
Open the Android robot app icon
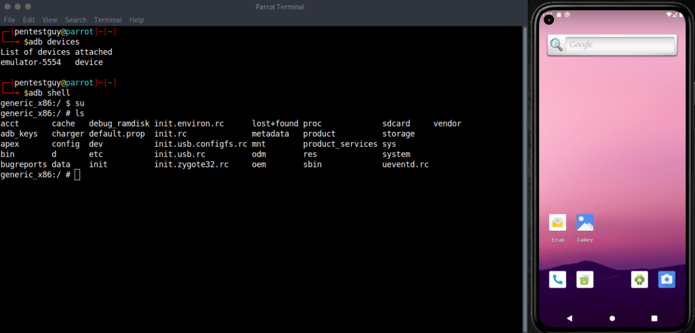coord(639,280)
